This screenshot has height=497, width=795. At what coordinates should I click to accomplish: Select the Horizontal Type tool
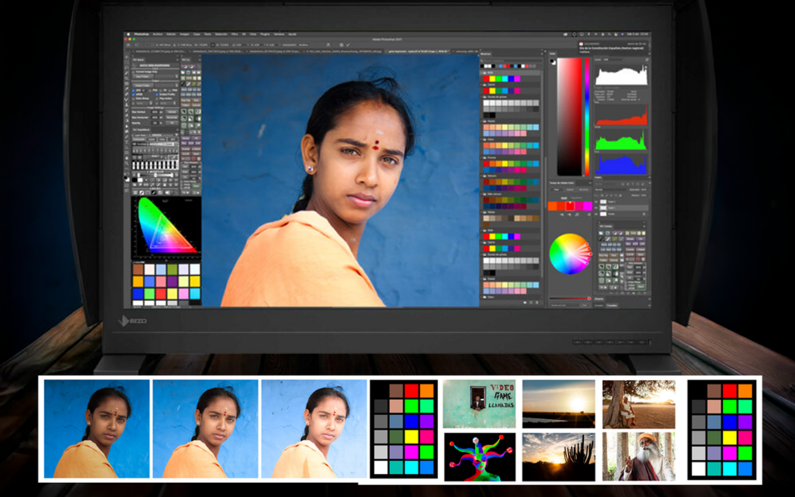point(127,143)
